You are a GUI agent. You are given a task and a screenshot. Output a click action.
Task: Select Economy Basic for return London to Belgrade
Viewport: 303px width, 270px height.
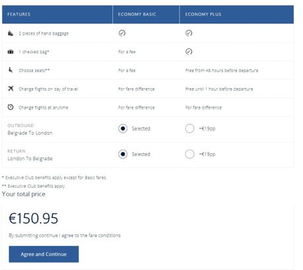pos(123,154)
